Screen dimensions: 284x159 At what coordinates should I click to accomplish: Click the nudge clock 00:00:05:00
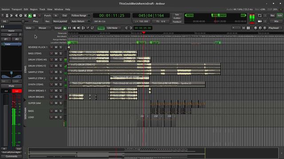click(143, 28)
